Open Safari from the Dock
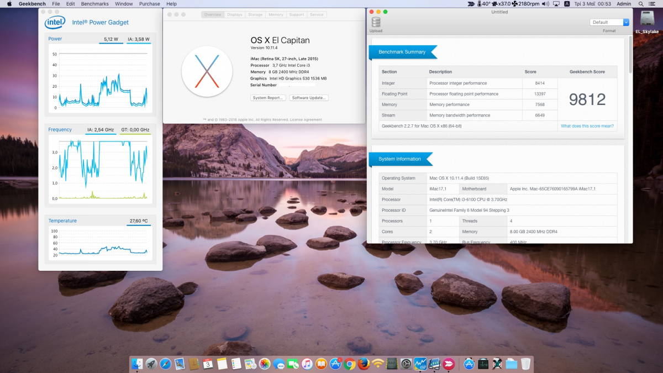This screenshot has height=373, width=663. pos(165,364)
